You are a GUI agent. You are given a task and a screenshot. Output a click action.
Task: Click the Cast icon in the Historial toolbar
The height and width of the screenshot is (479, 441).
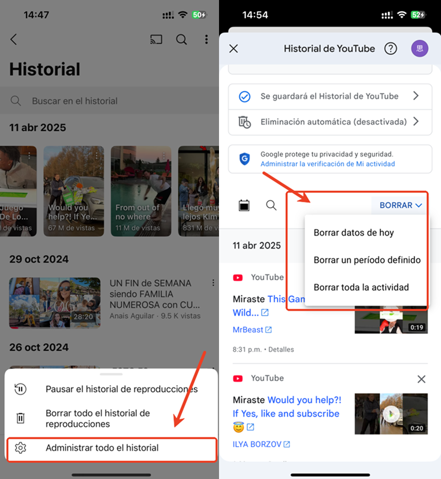[156, 39]
